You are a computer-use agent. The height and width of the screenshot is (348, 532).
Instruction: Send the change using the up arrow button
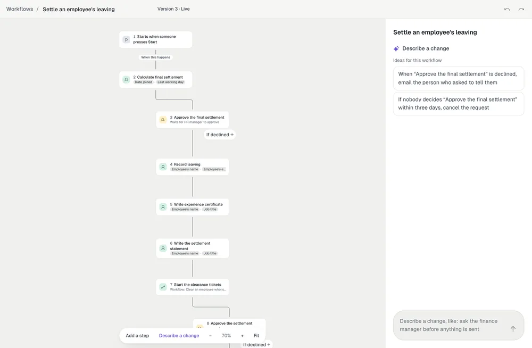click(513, 329)
